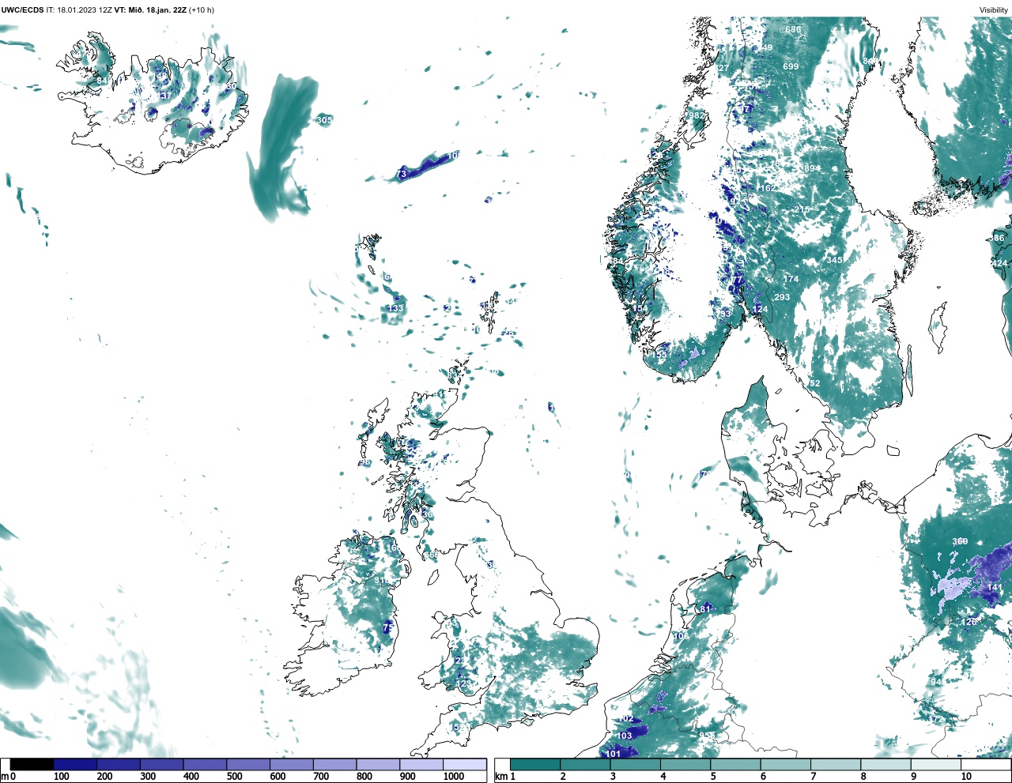
Task: Select the '894' value in Sweden
Action: point(813,168)
